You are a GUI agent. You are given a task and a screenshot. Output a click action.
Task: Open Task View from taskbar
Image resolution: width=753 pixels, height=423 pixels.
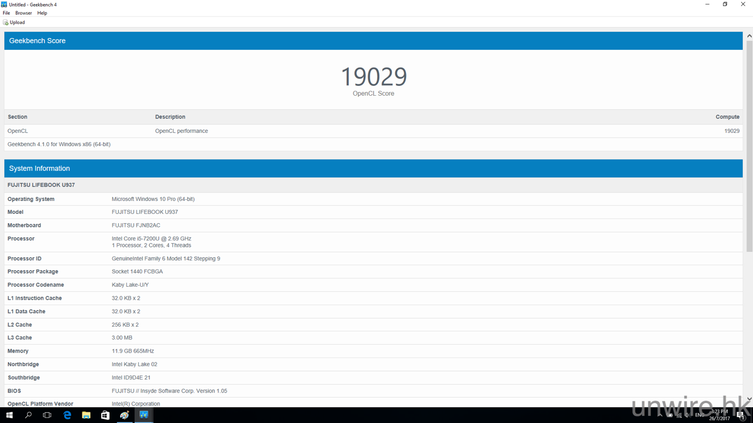[47, 415]
